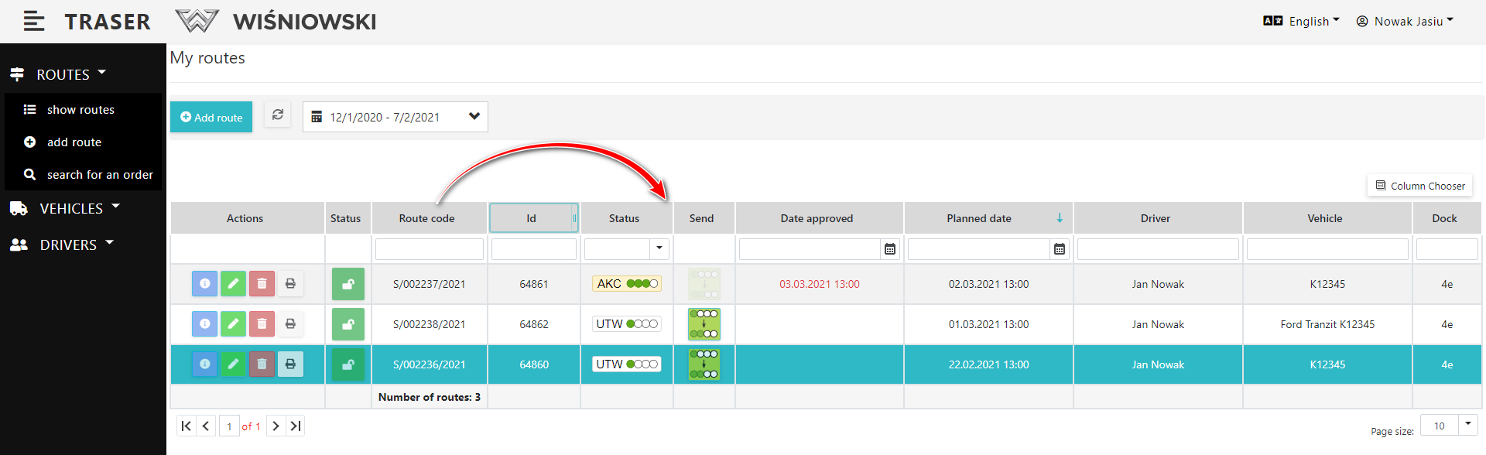Delete route S/002237/2021 using trash icon
This screenshot has height=455, width=1486.
[262, 284]
